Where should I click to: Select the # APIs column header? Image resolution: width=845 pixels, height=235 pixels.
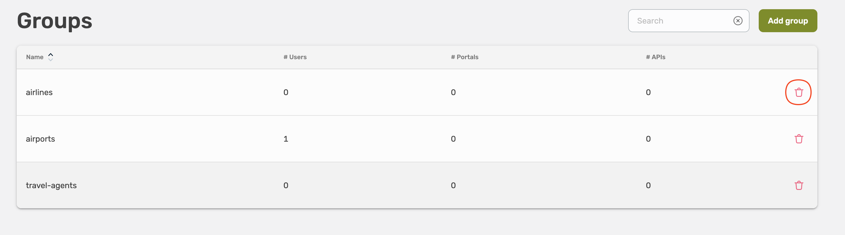655,57
